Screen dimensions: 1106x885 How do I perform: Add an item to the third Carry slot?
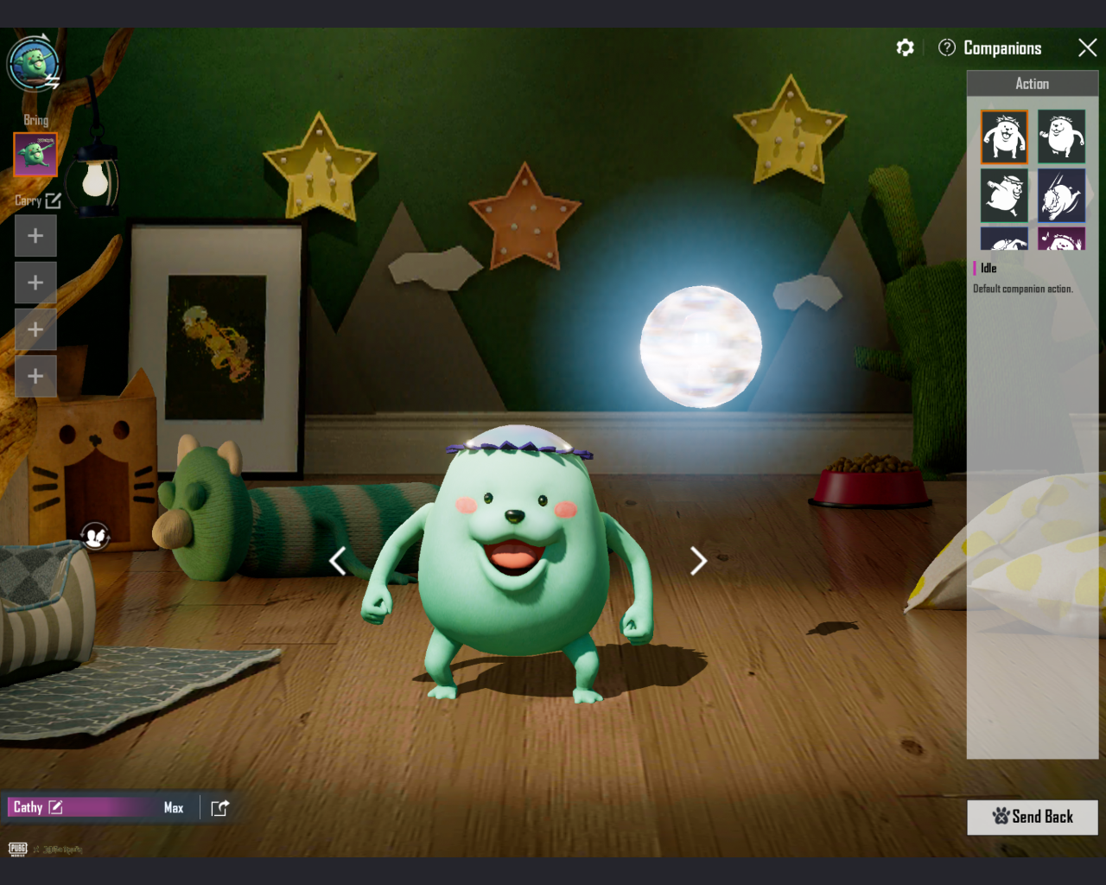point(35,329)
